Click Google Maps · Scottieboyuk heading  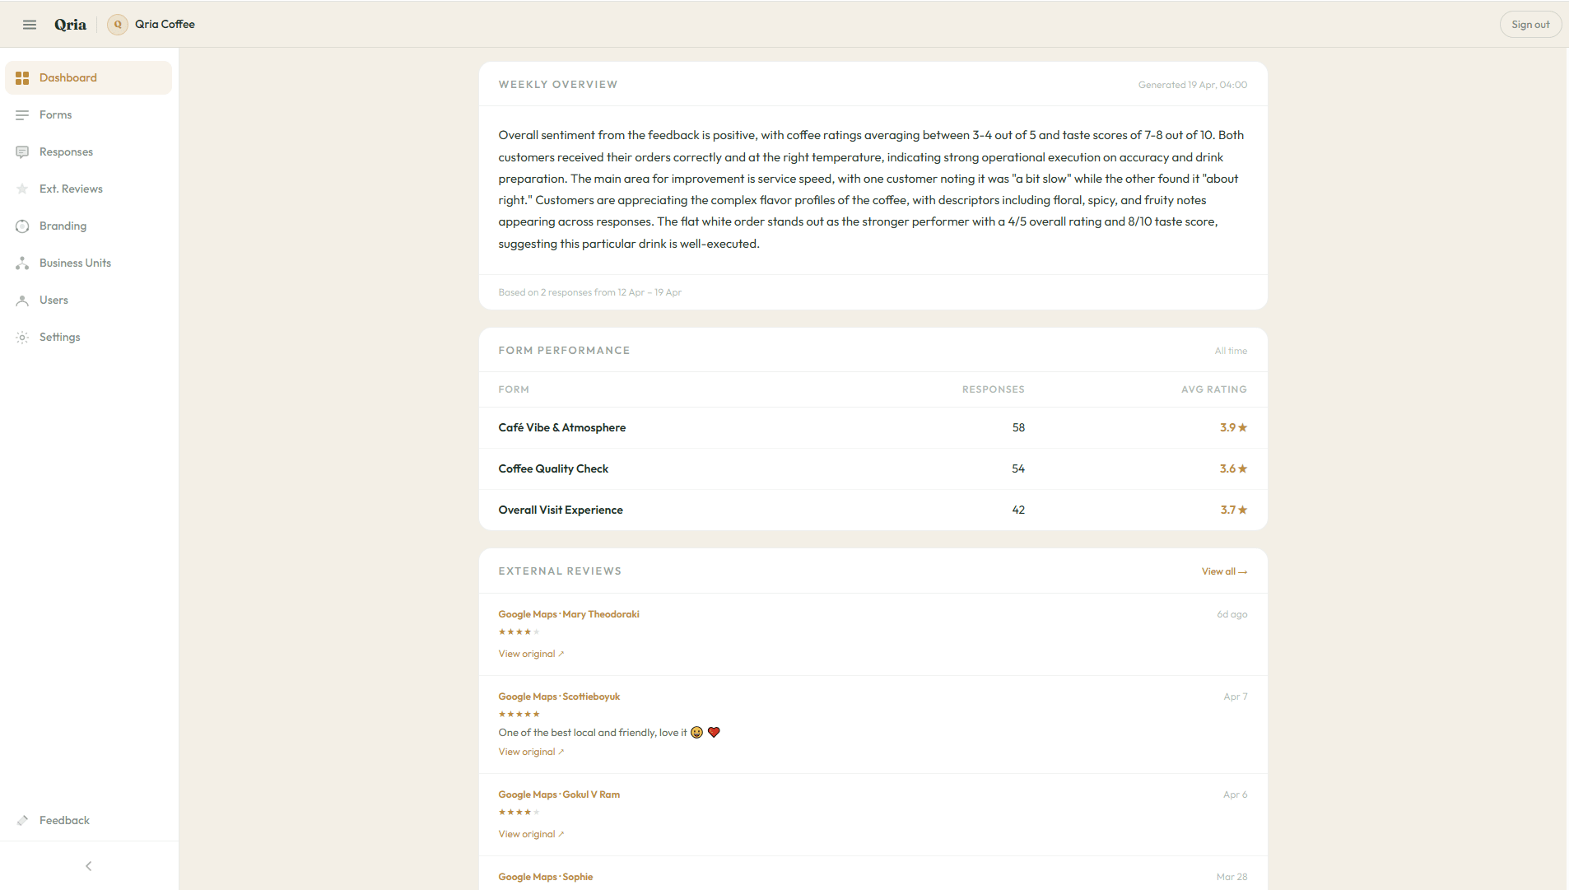(x=559, y=697)
